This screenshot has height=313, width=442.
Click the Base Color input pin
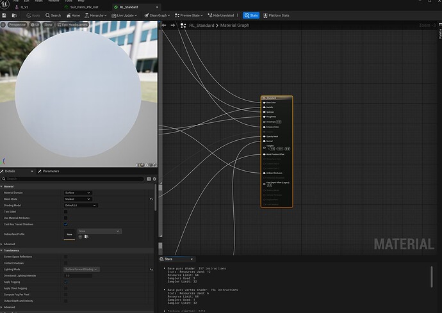pos(265,102)
